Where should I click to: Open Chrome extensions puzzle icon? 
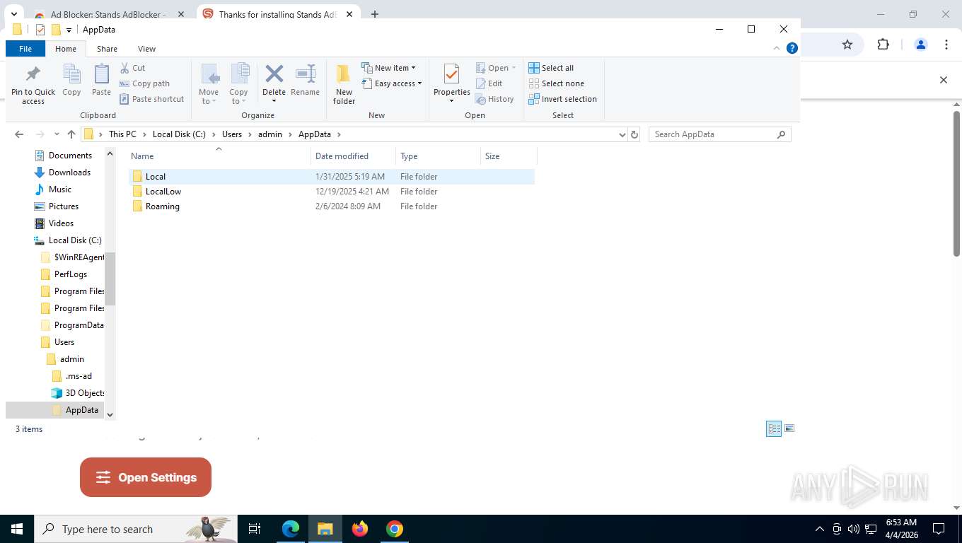pyautogui.click(x=883, y=45)
